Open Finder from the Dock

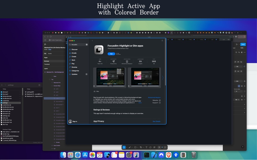pos(63,155)
